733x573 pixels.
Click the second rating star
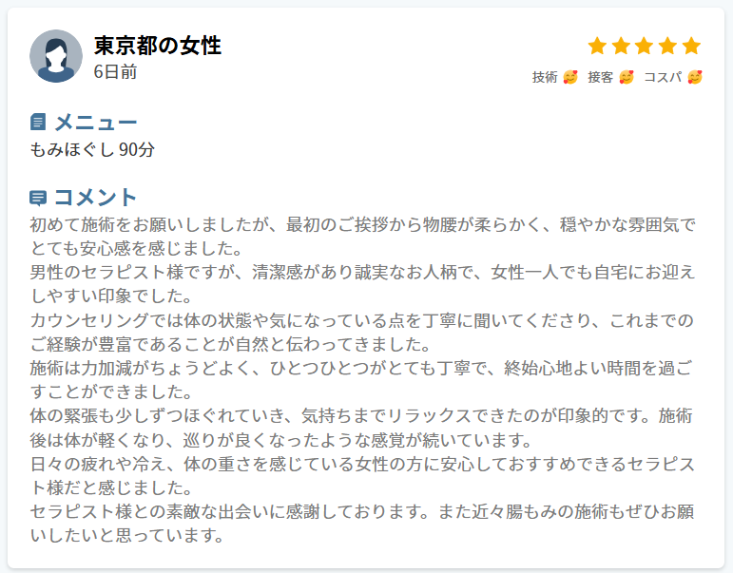[x=621, y=46]
